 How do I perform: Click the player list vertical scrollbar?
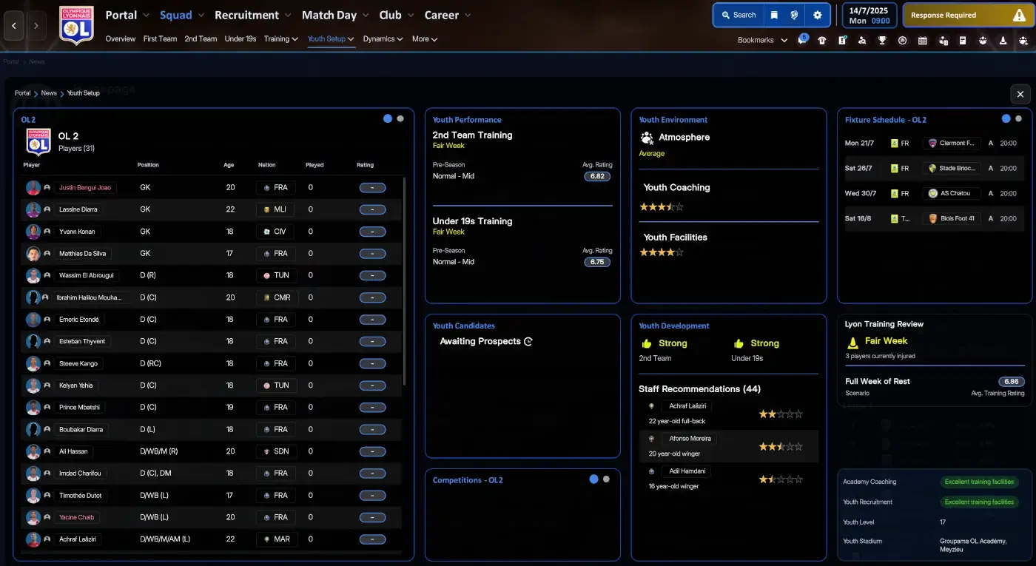(404, 281)
